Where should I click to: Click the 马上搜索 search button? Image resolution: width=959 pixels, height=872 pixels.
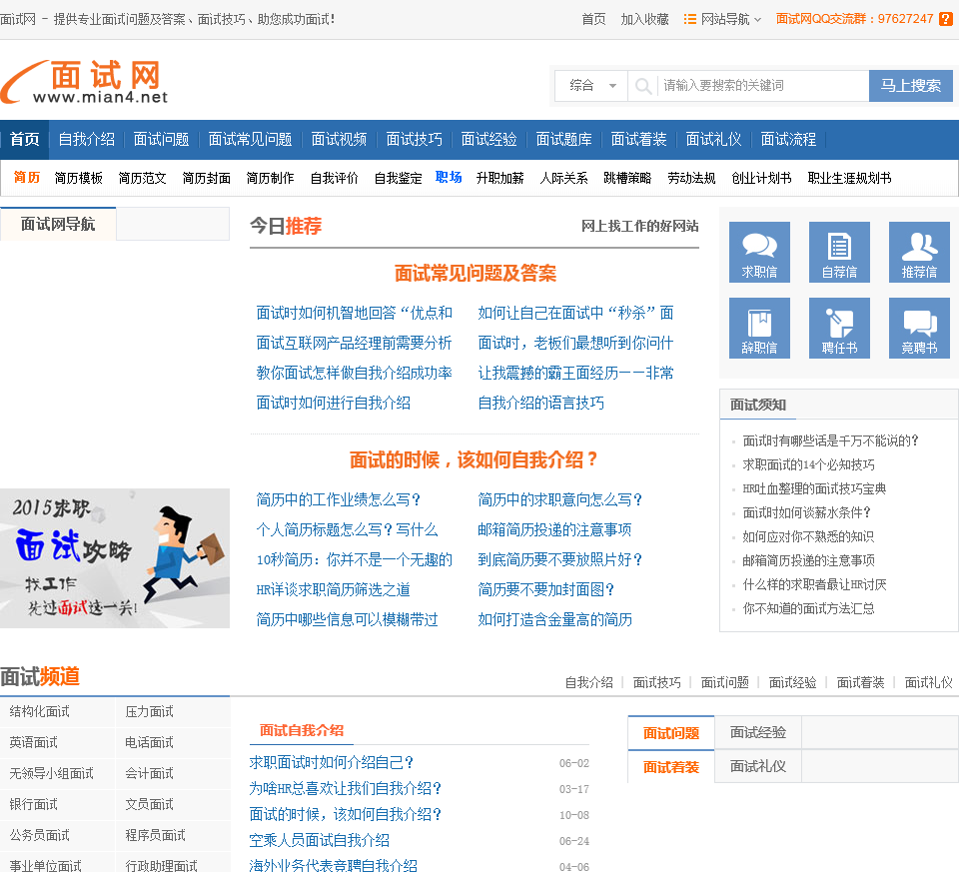910,86
